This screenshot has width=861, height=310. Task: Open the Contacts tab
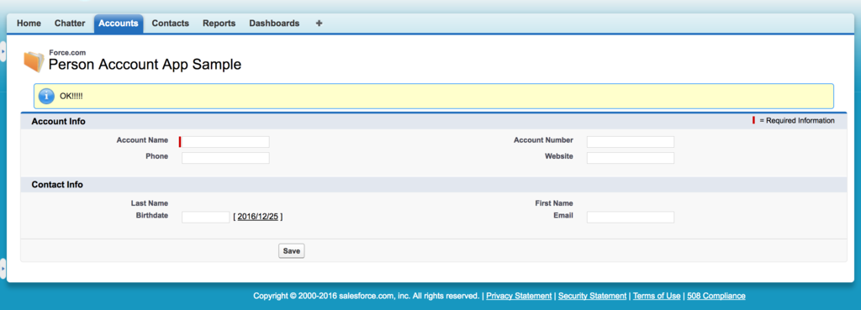click(170, 24)
